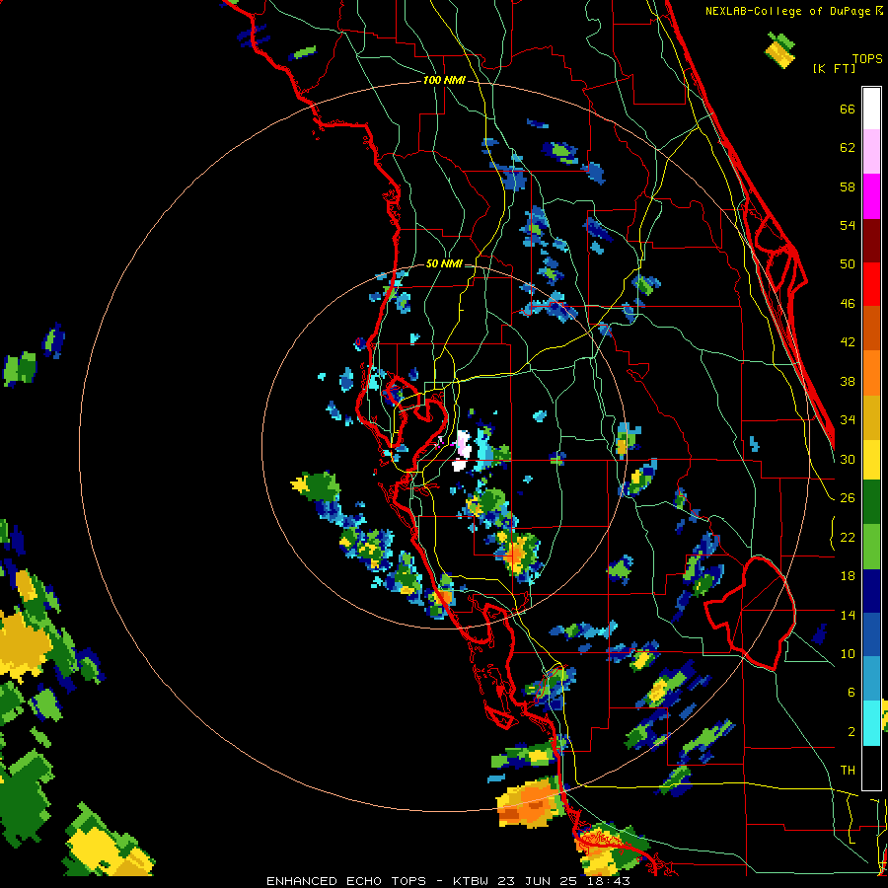
Task: Click the KTBW radar site identifier
Action: pos(472,881)
